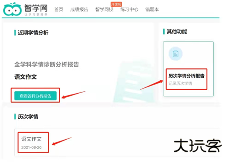Image resolution: width=230 pixels, height=162 pixels.
Task: Click the 2021-08-26 date text
Action: click(31, 147)
